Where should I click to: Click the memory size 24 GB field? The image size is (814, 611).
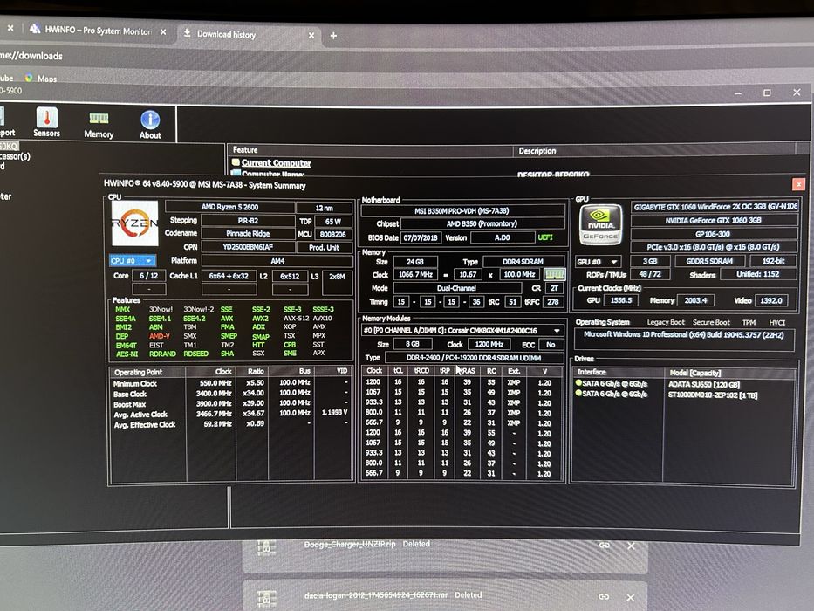click(414, 261)
